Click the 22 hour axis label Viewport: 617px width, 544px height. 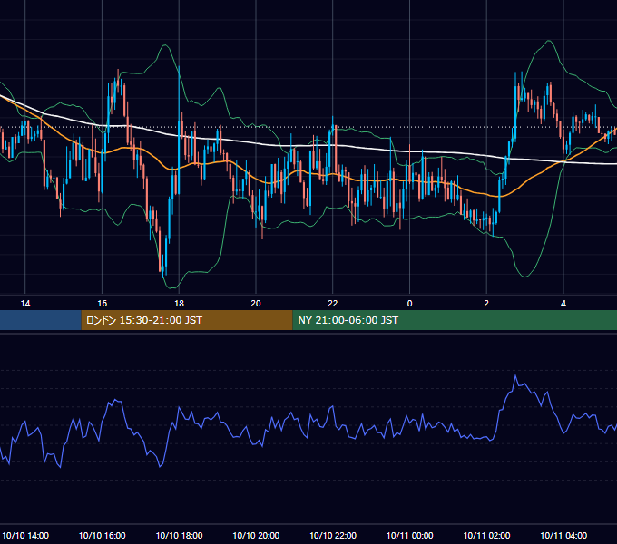[333, 304]
